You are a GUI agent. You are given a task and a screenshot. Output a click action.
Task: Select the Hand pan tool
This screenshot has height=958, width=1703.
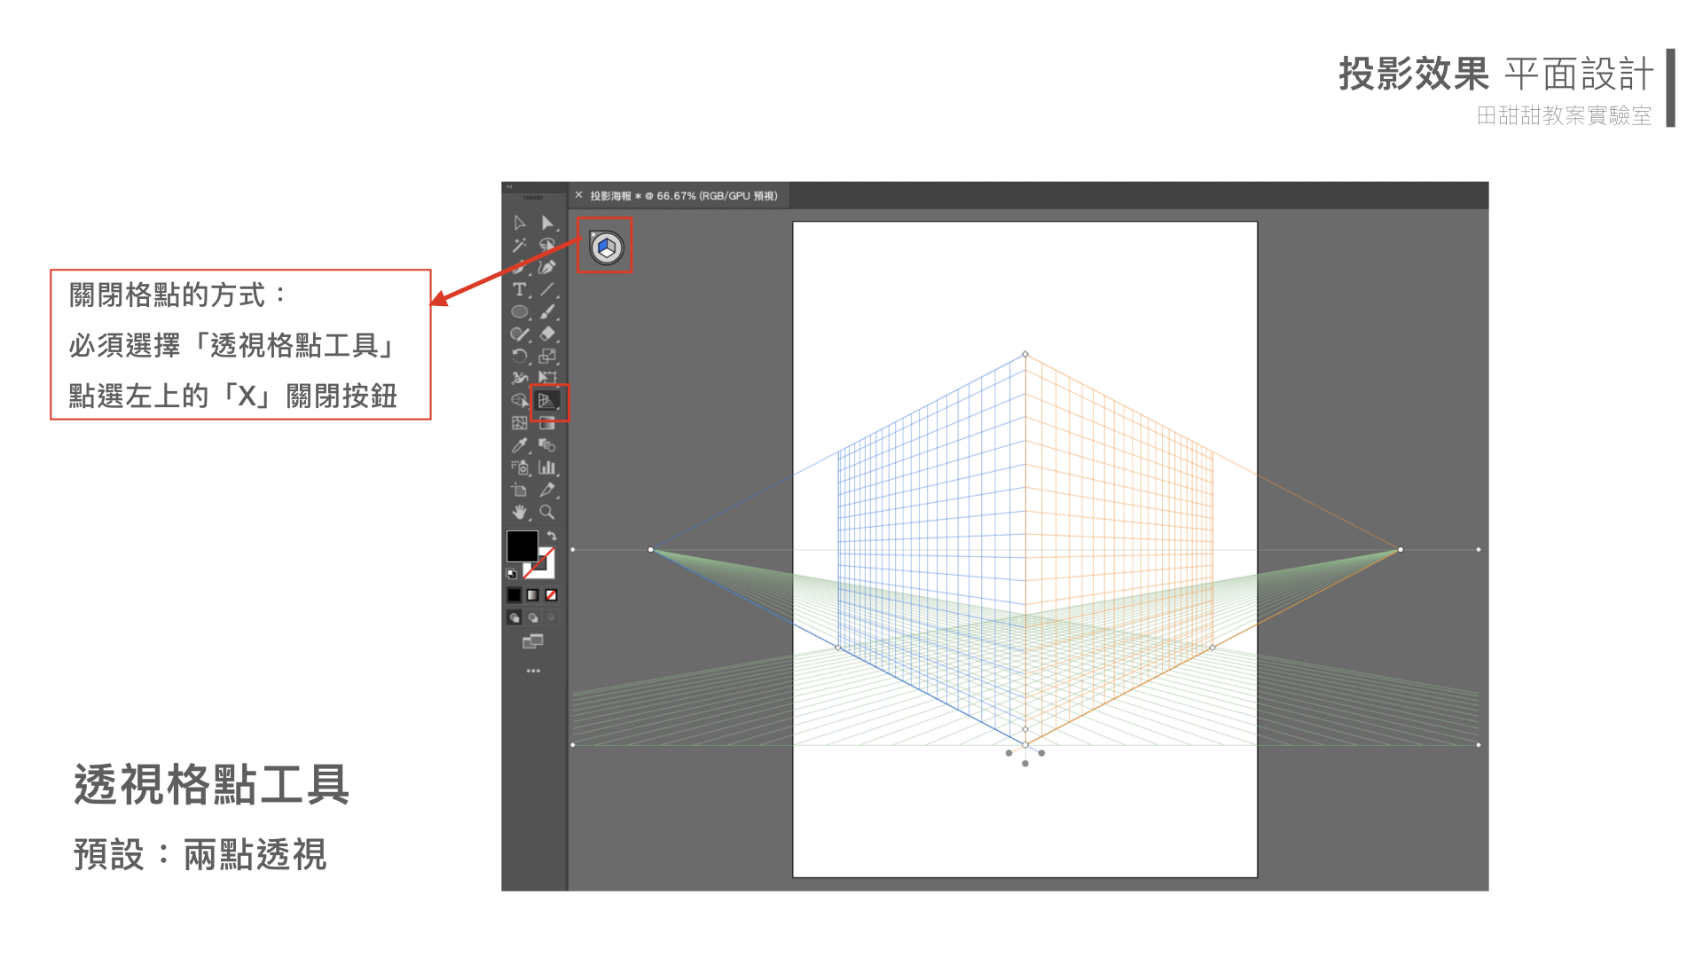[520, 513]
